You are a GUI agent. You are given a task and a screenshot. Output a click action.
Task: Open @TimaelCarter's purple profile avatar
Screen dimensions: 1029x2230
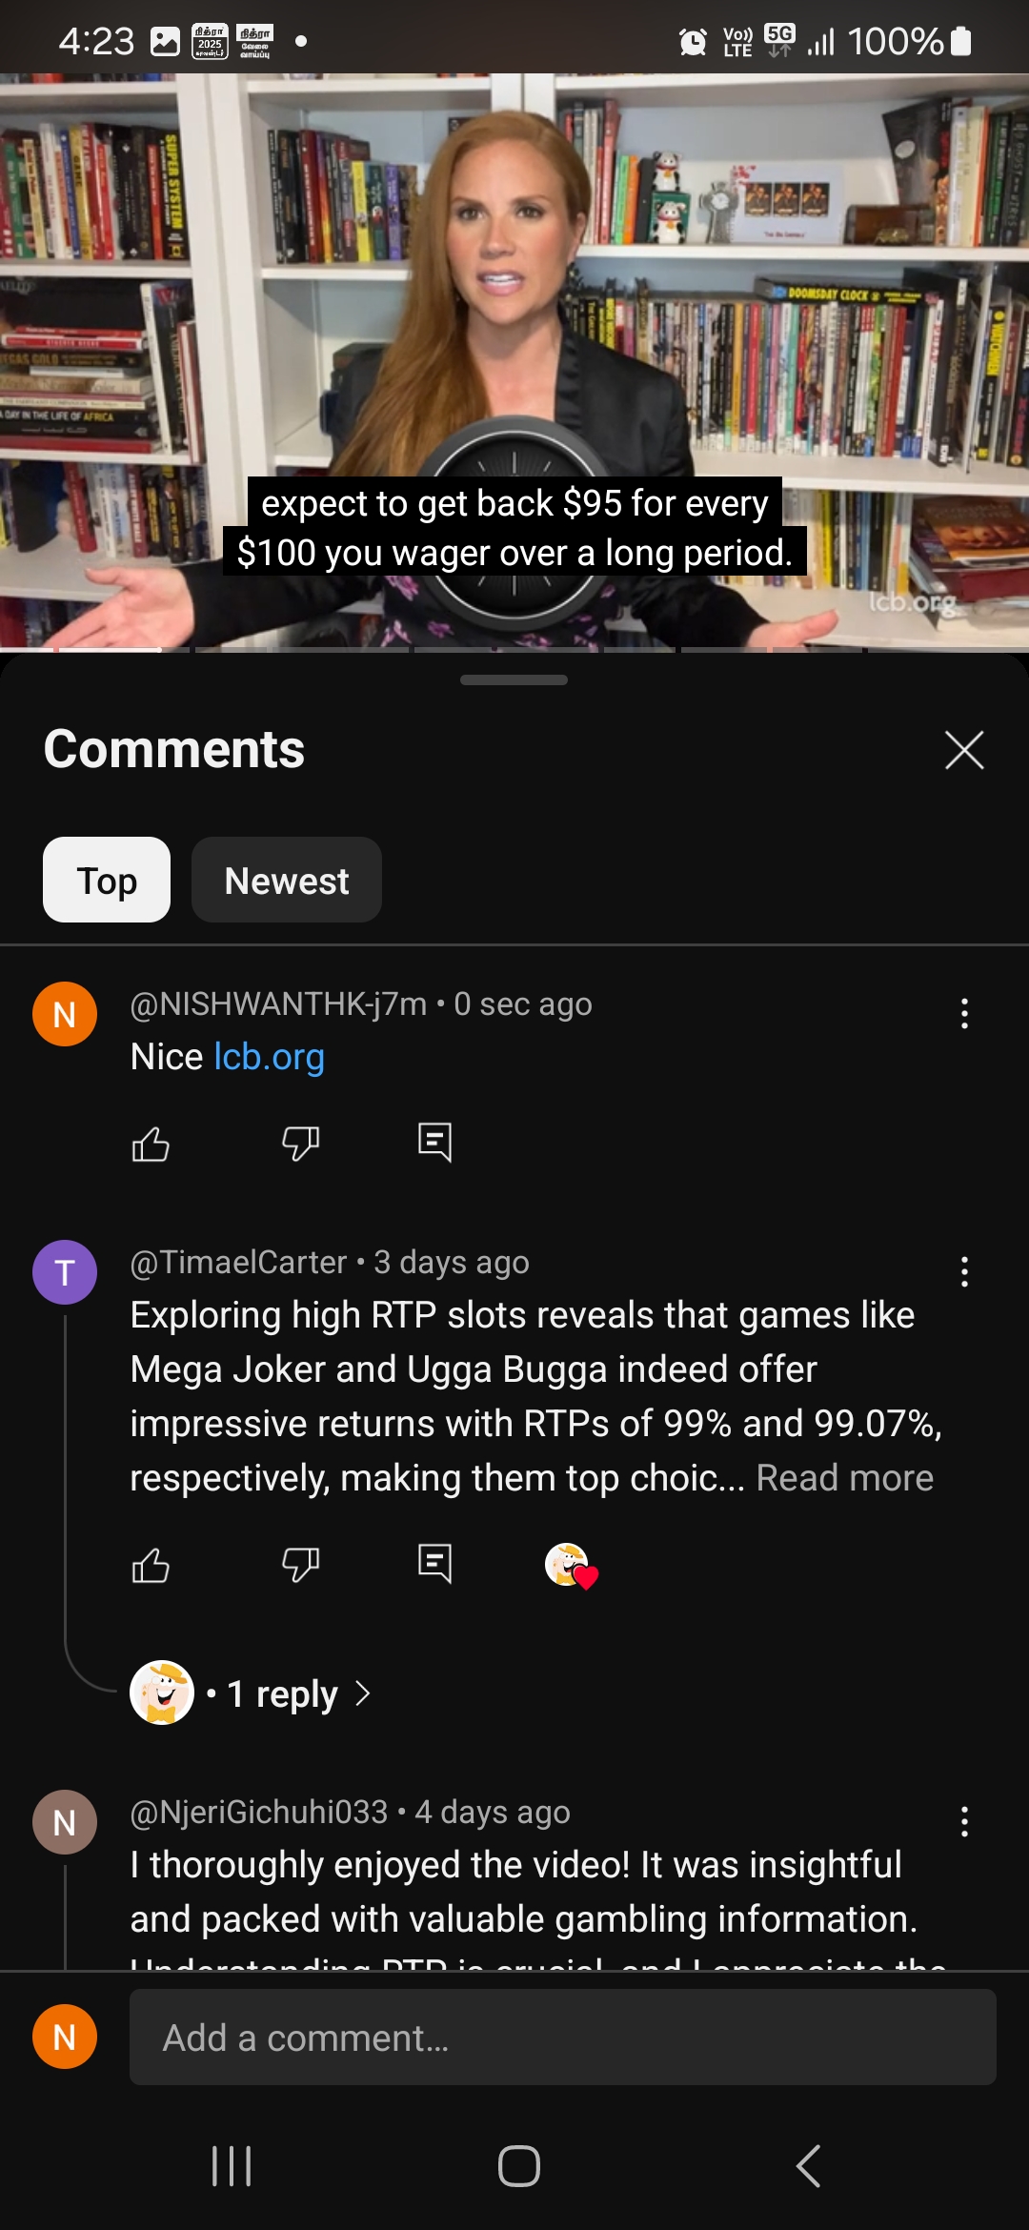[x=65, y=1272]
